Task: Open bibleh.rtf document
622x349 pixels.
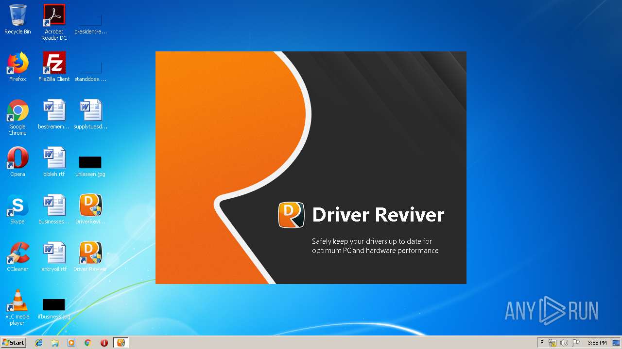Action: pos(54,162)
